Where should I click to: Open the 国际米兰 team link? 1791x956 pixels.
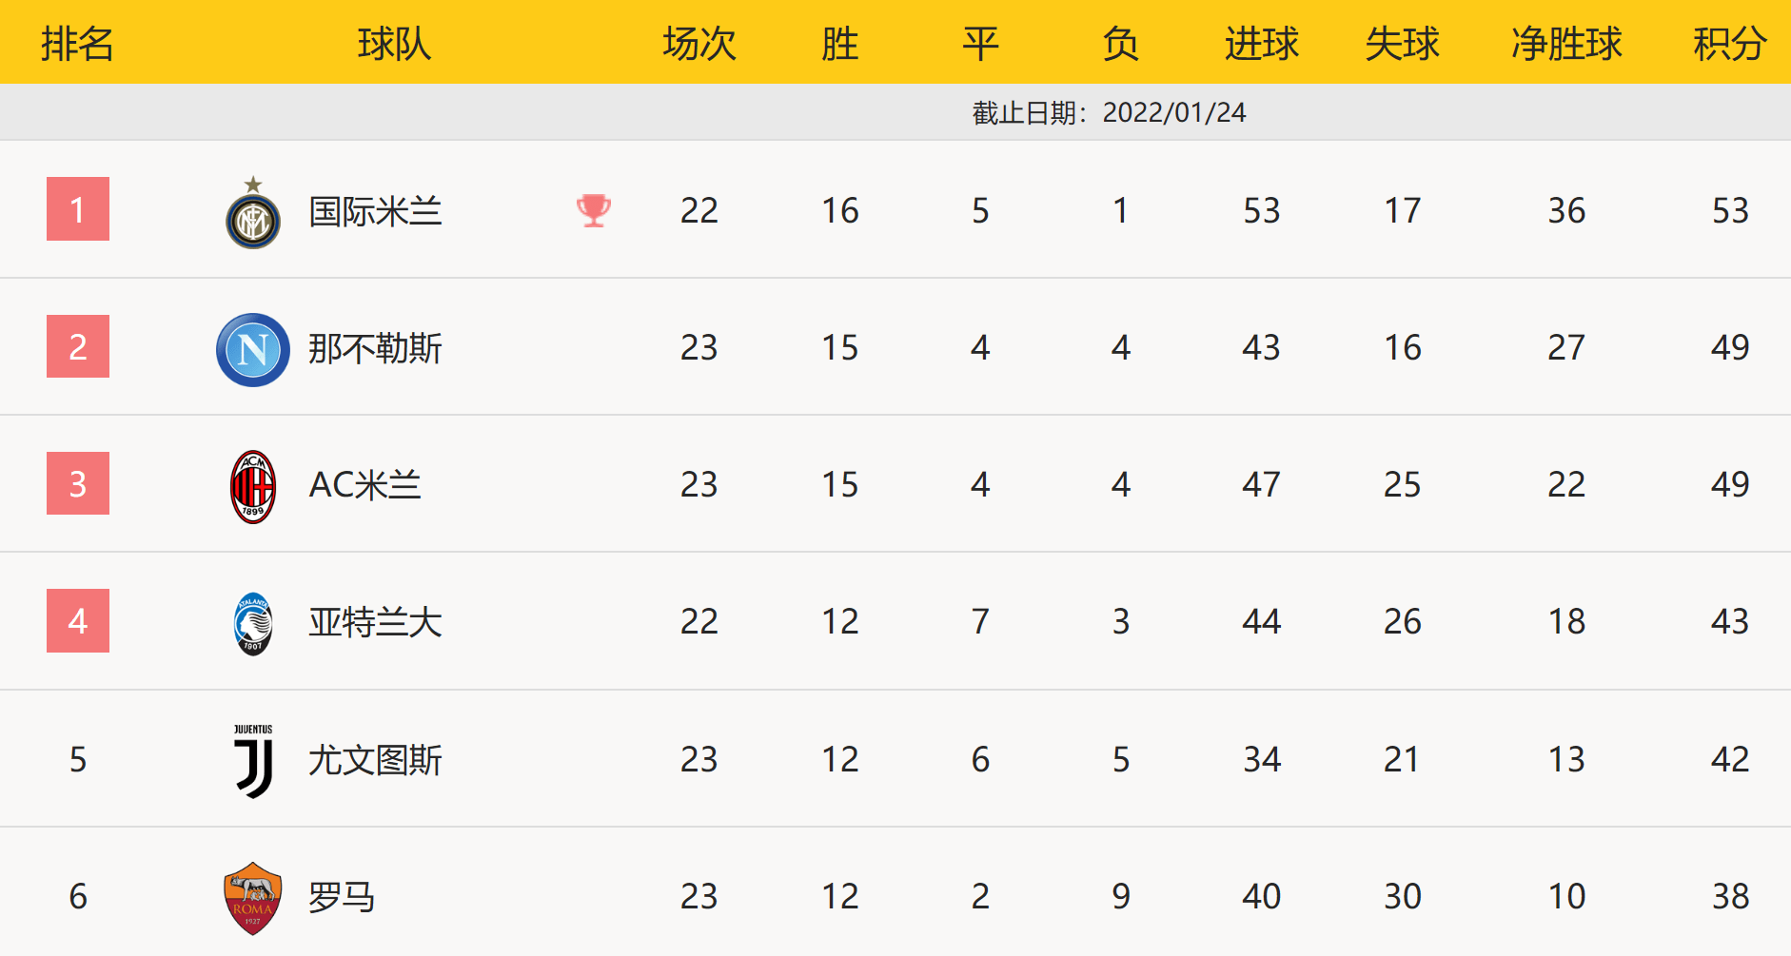tap(375, 211)
